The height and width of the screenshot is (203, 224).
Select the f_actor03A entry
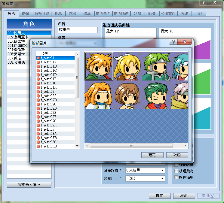pyautogui.click(x=55, y=134)
